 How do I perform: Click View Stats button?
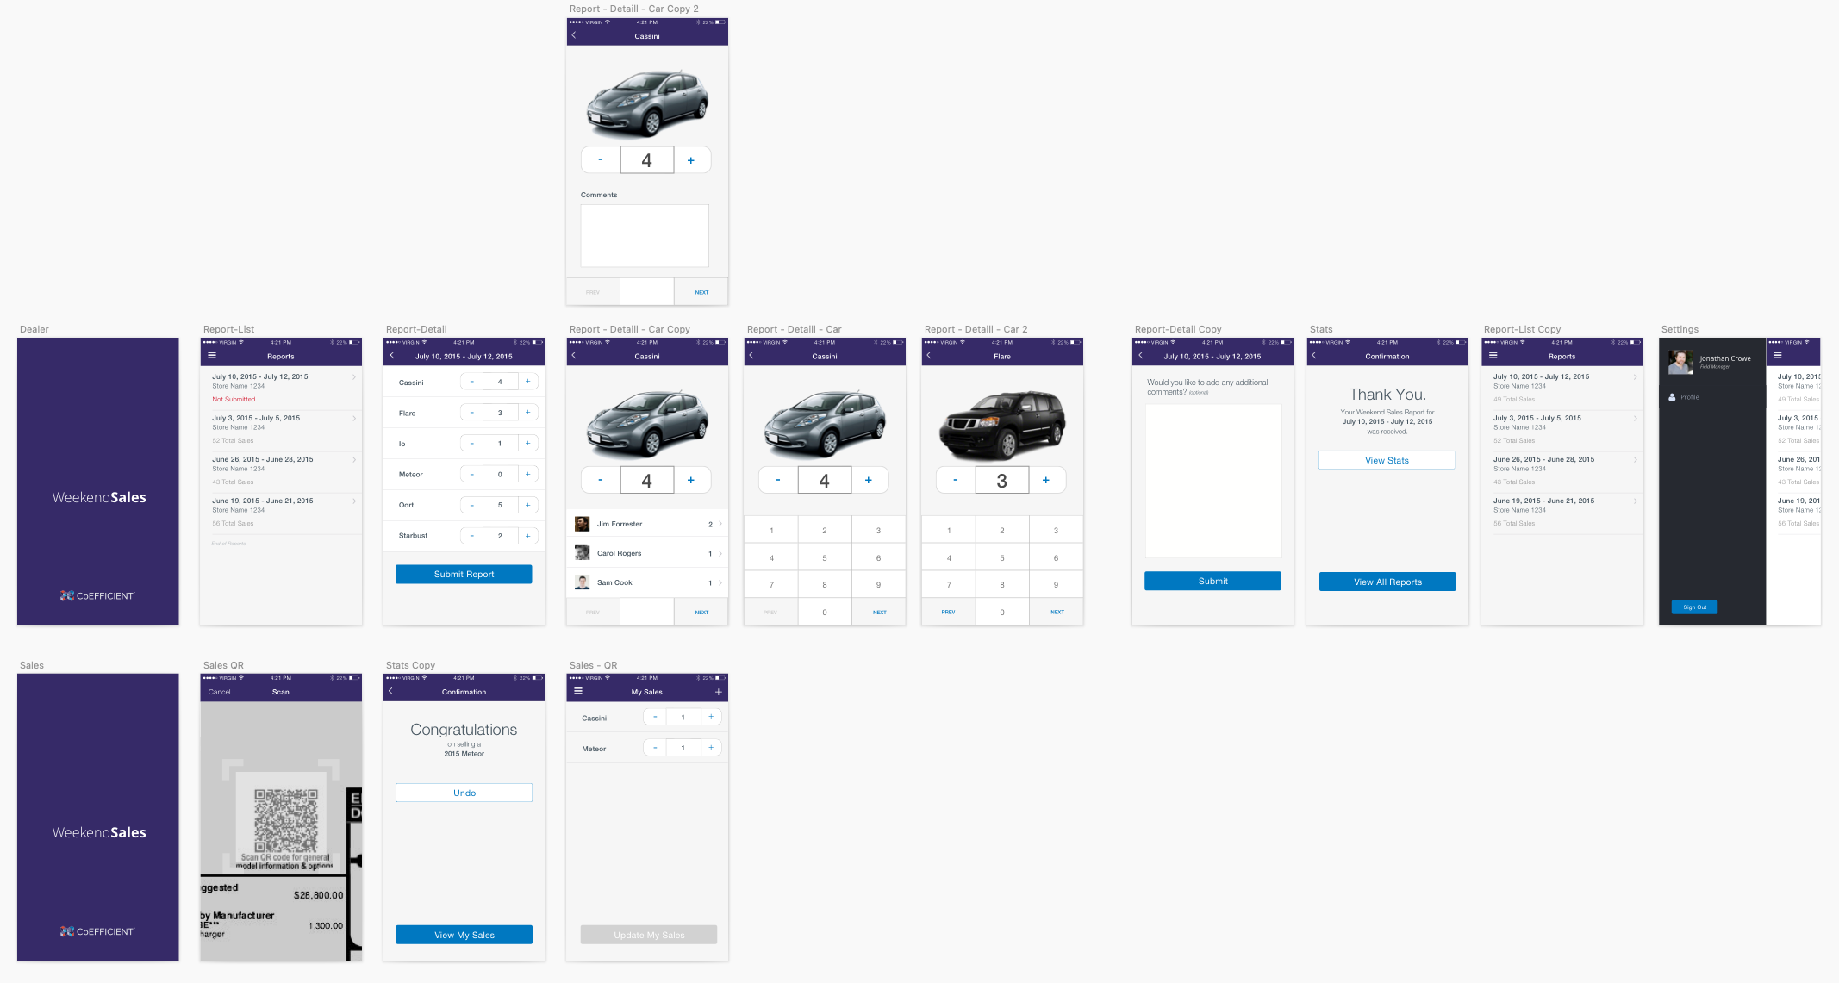pos(1387,460)
